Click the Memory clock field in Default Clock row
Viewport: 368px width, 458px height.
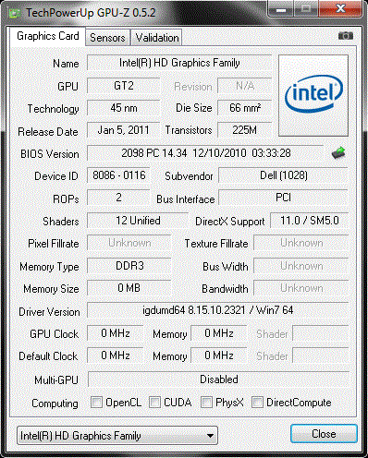[219, 356]
